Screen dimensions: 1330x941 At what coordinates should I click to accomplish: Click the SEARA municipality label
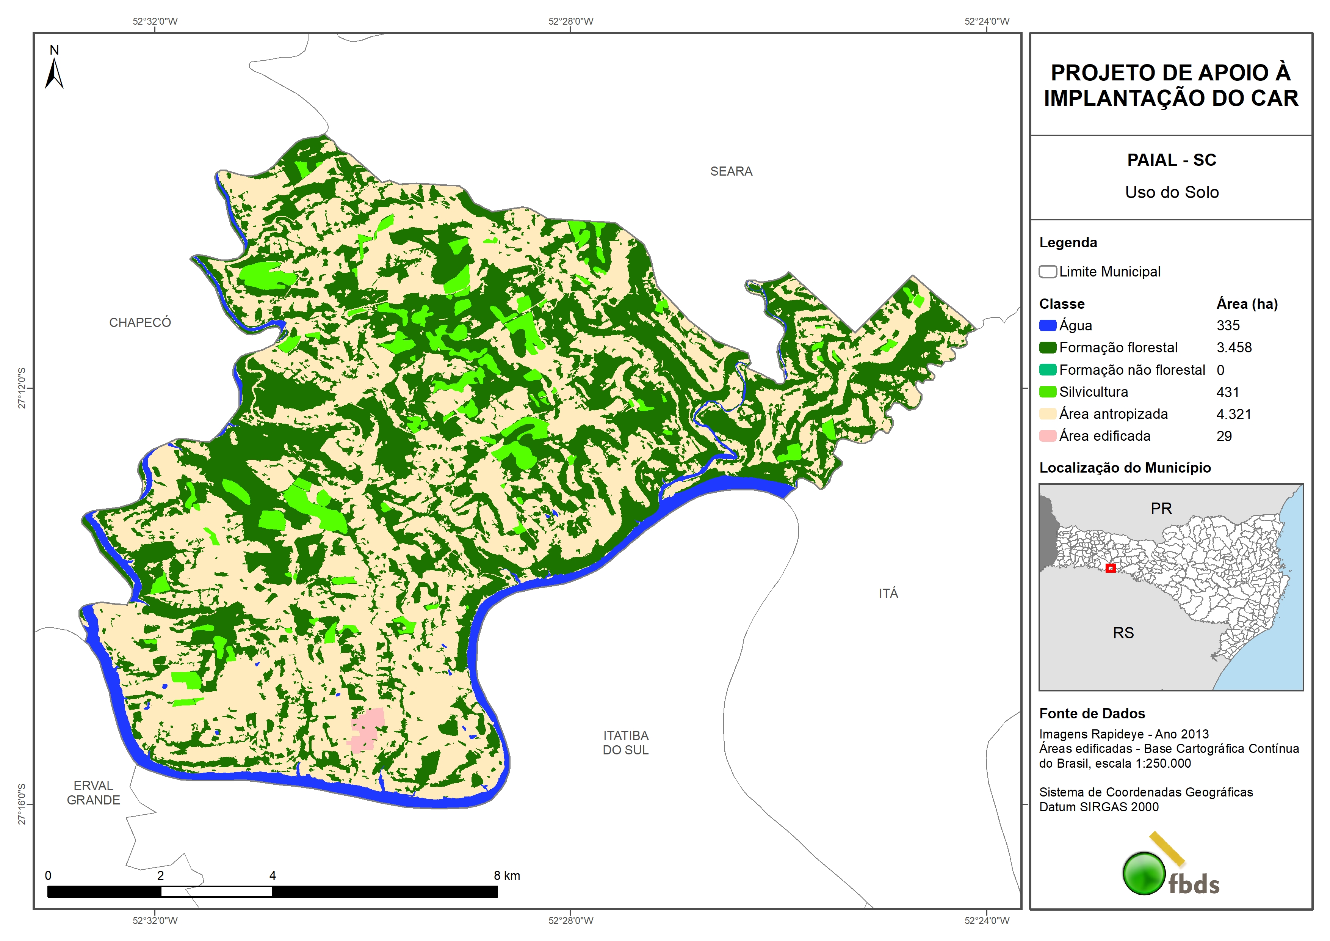[731, 171]
